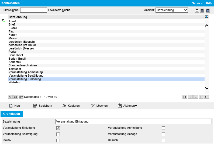Select the Brief row
The image size is (214, 154).
(x=106, y=25)
